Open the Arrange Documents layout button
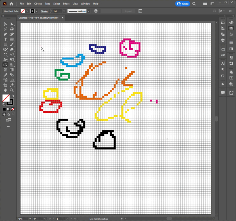The image size is (236, 221). [x=205, y=4]
